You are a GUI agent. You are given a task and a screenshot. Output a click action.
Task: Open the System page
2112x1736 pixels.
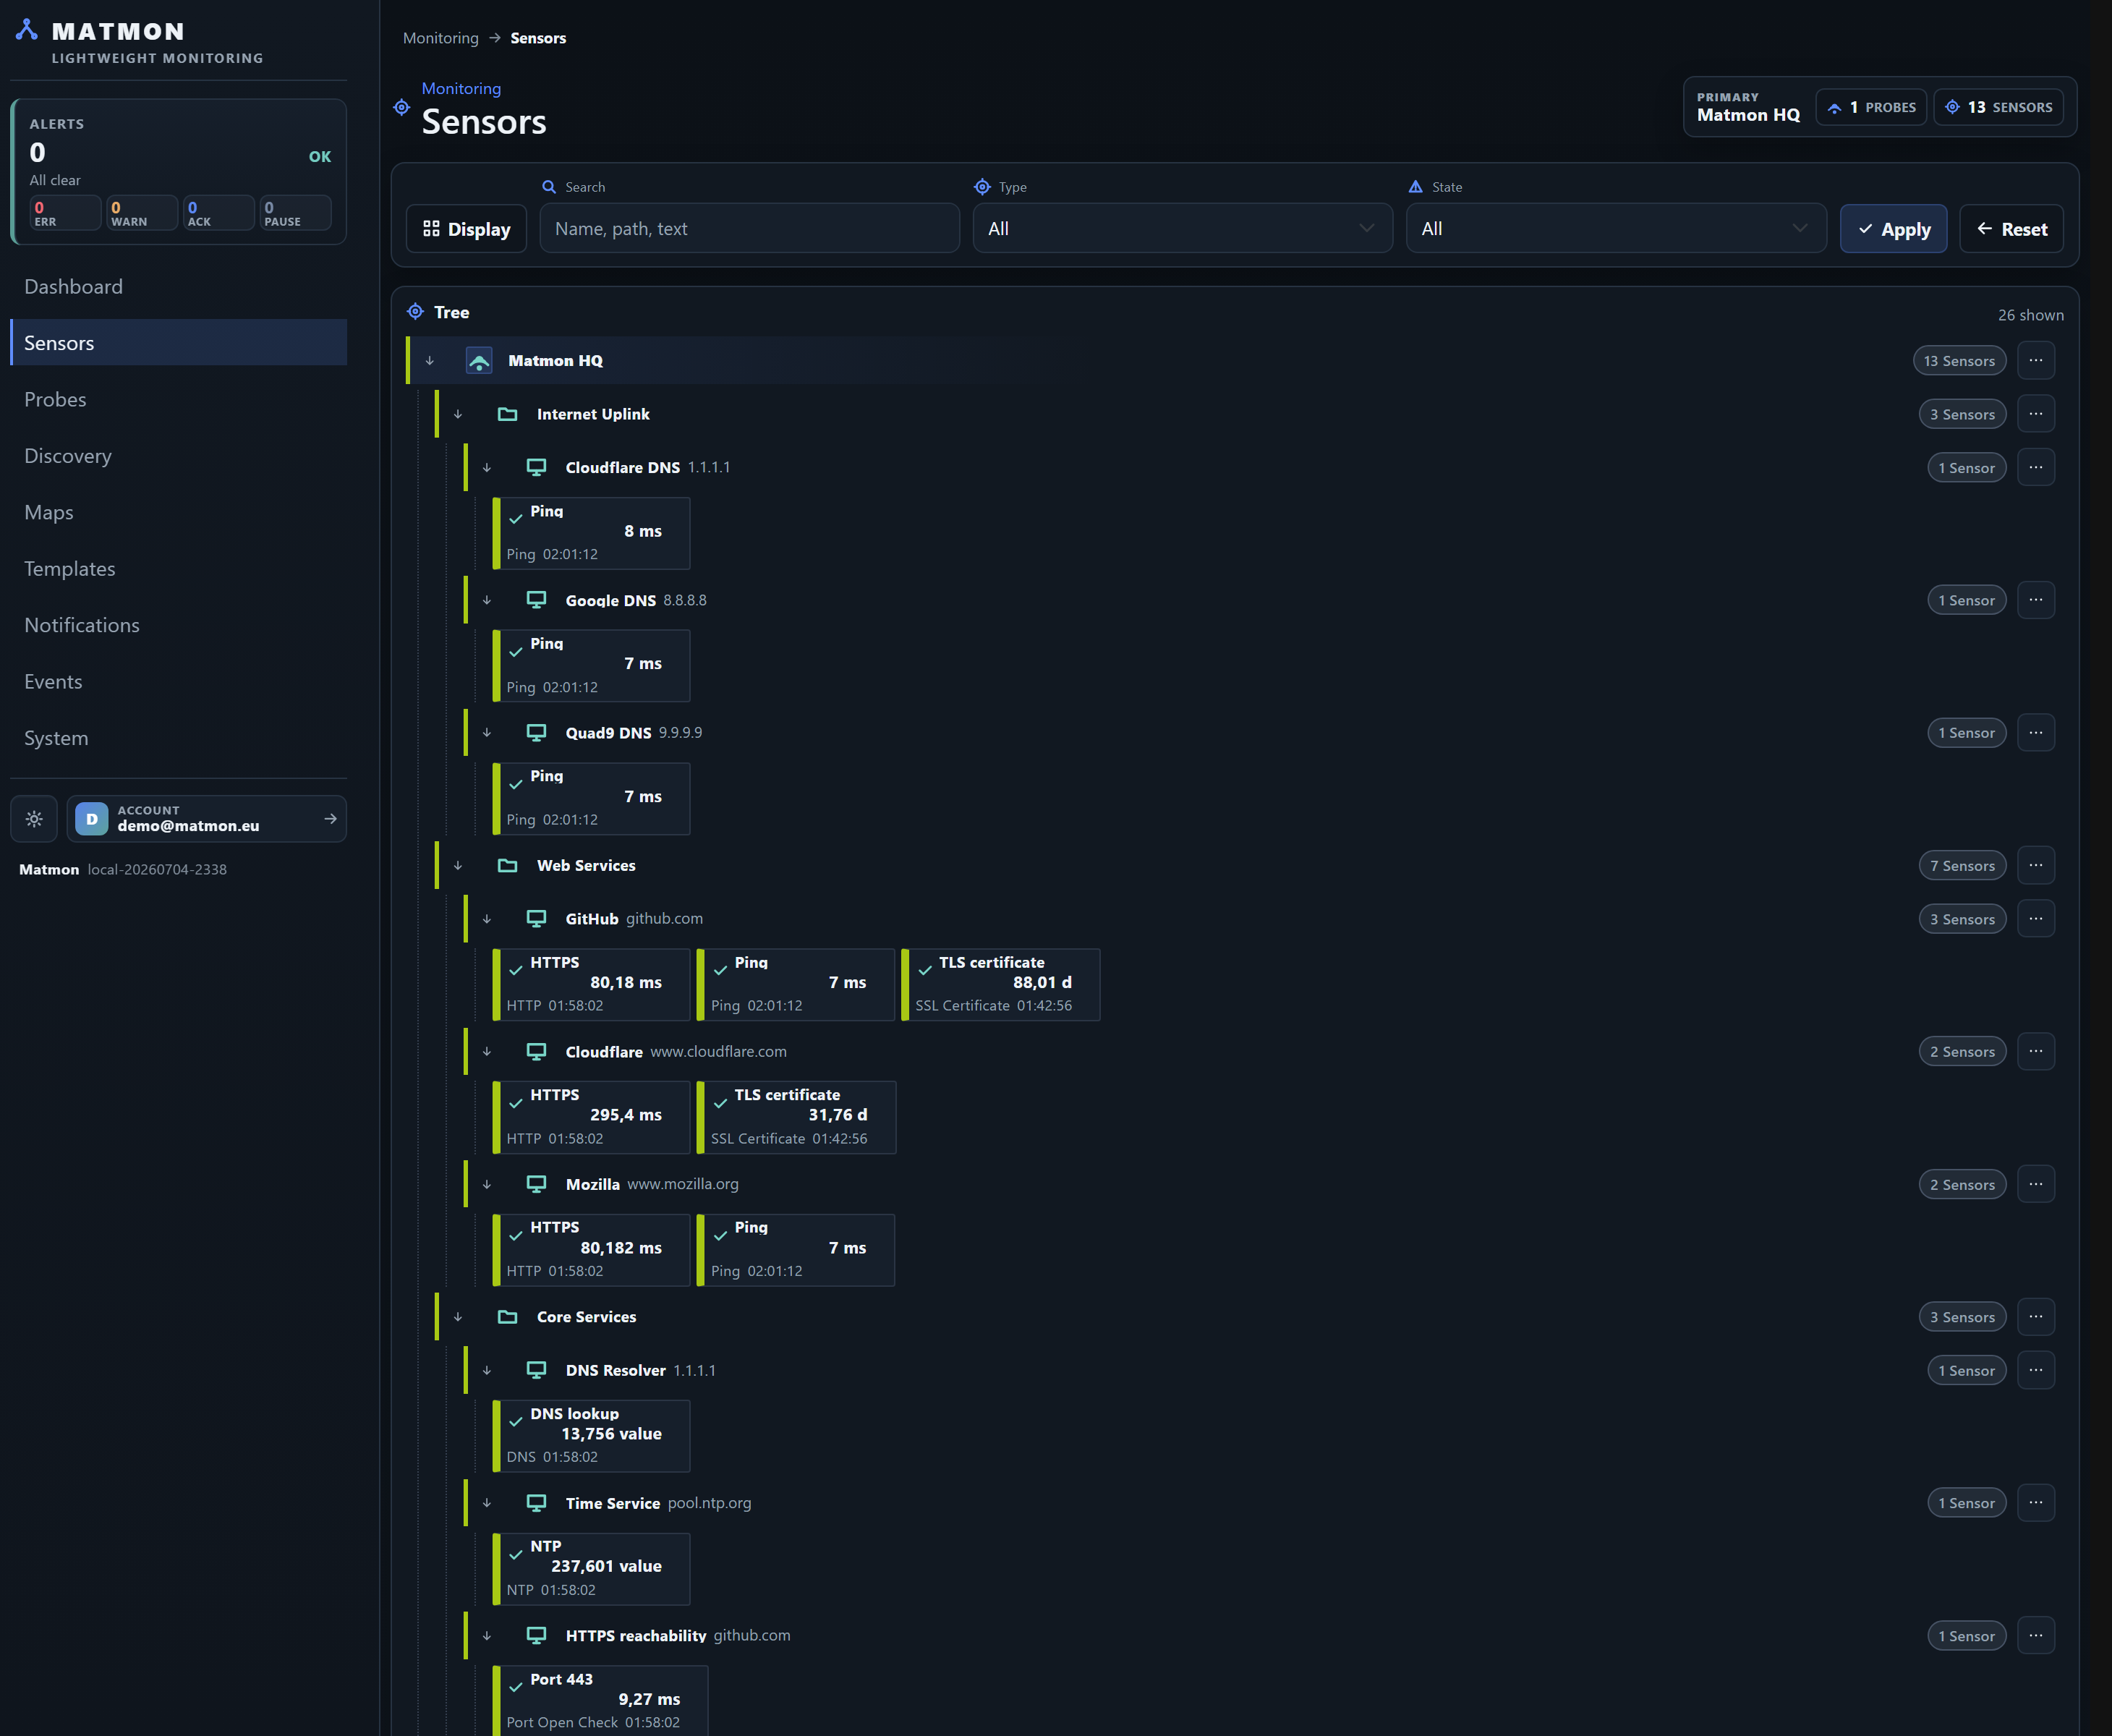pos(178,739)
